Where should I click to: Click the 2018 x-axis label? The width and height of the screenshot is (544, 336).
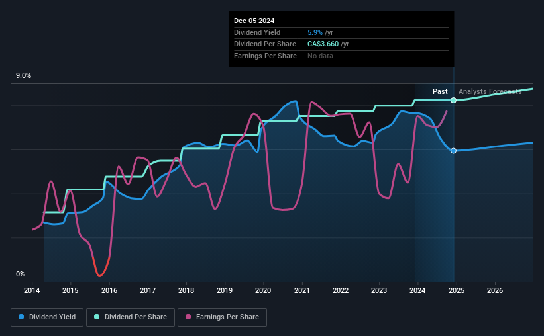coord(186,290)
